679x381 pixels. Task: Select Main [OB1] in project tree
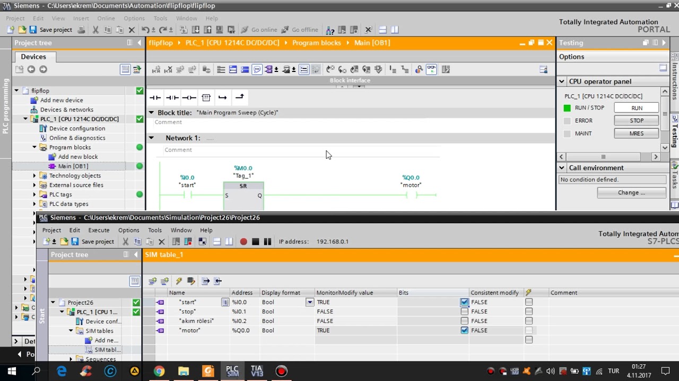pyautogui.click(x=73, y=166)
